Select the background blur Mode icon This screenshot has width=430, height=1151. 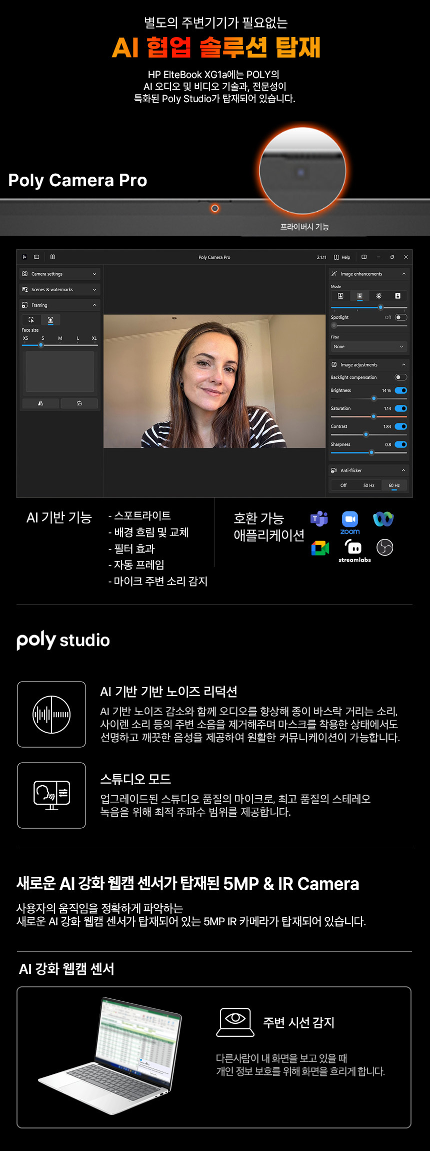(378, 296)
